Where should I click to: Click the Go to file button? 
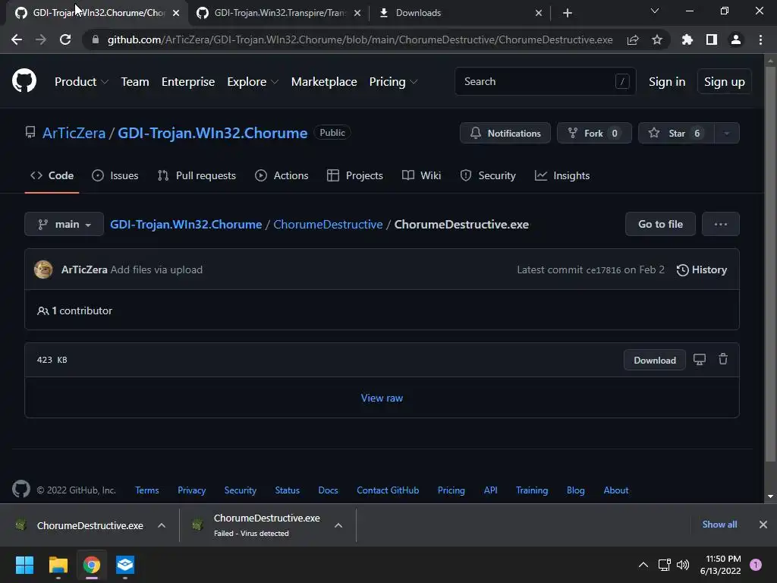pos(661,224)
